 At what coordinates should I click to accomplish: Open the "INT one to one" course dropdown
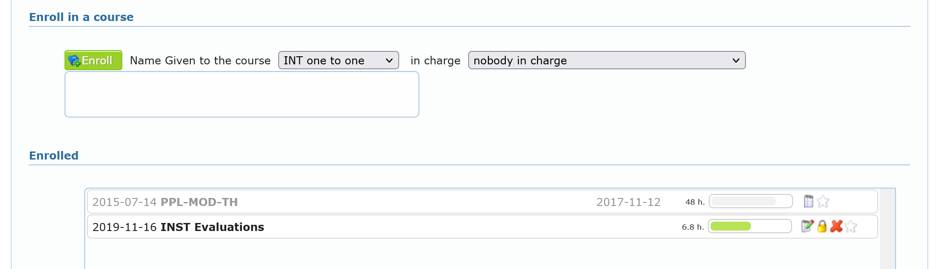pyautogui.click(x=338, y=60)
